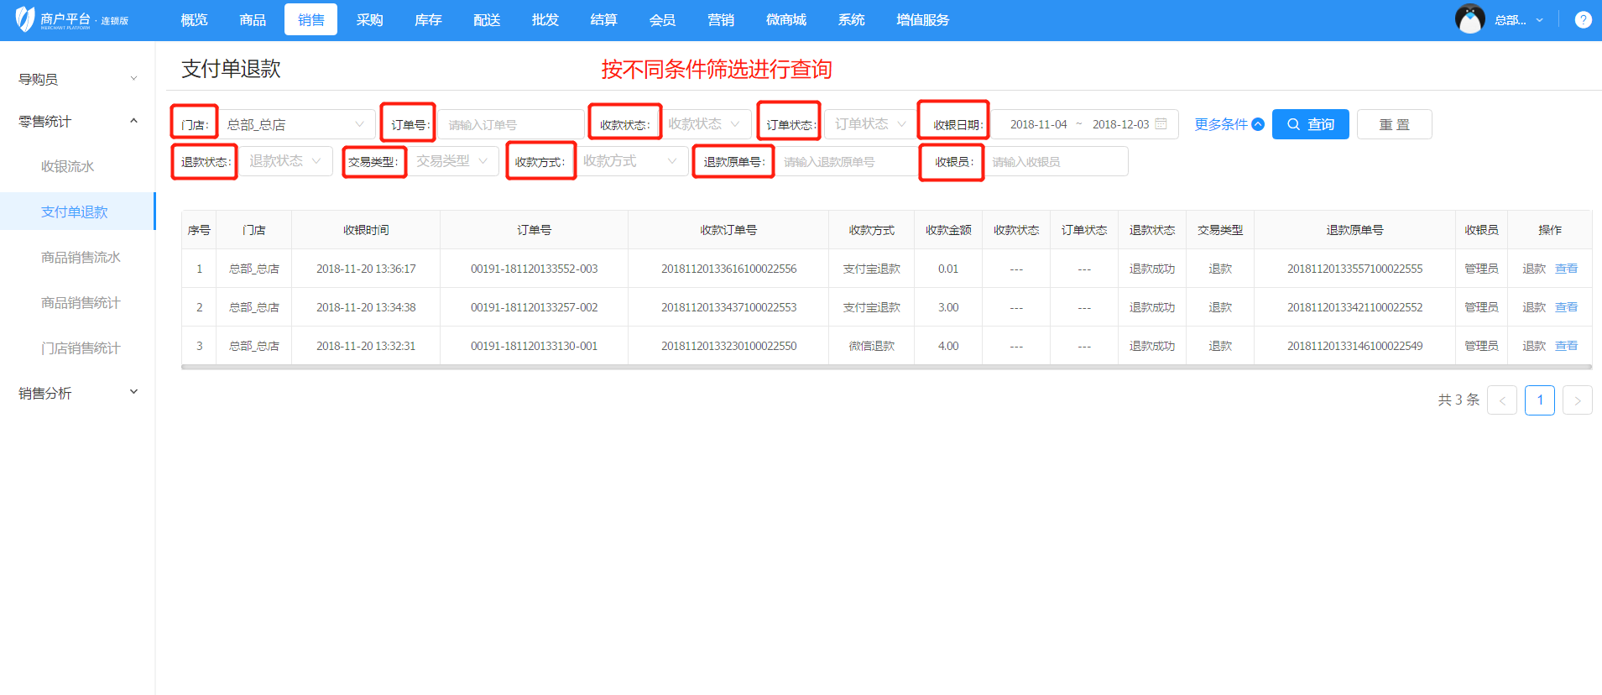
Task: Click the merchant platform logo
Action: pos(71,20)
